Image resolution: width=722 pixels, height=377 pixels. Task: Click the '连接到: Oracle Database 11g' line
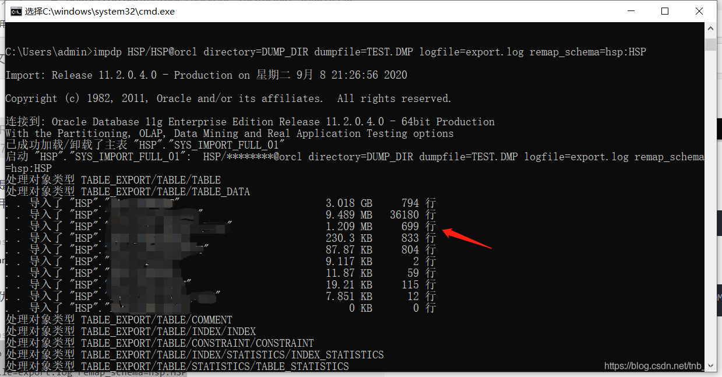click(250, 122)
